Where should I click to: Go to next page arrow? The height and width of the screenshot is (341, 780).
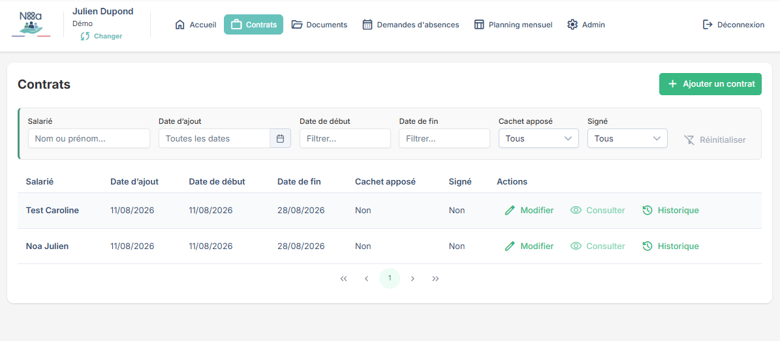tap(413, 279)
